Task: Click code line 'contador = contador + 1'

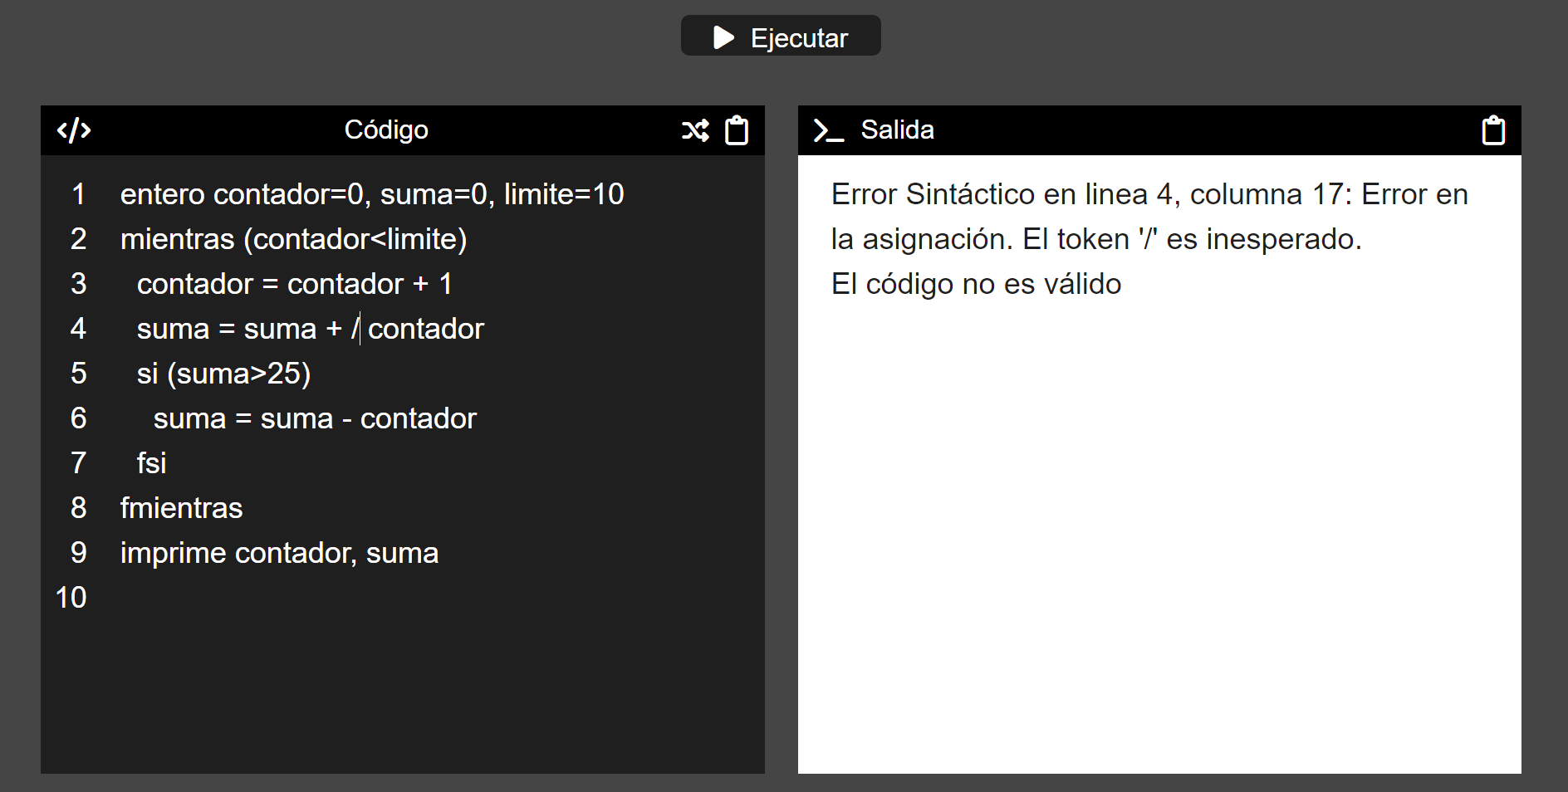Action: point(295,284)
